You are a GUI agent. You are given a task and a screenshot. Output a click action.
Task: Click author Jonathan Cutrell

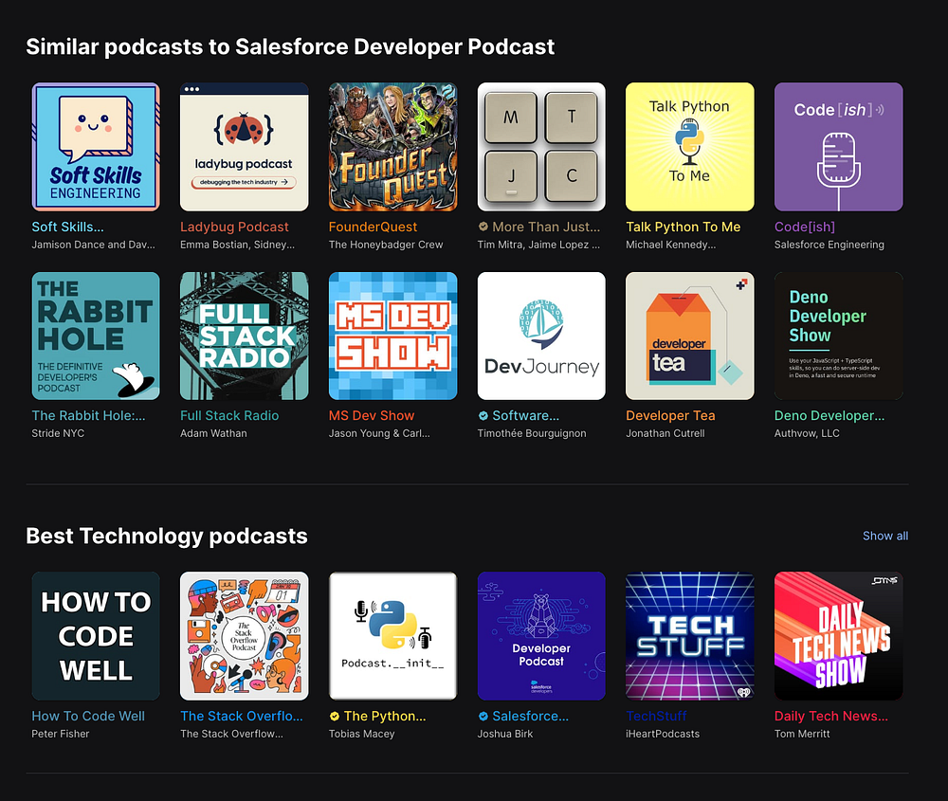point(665,433)
